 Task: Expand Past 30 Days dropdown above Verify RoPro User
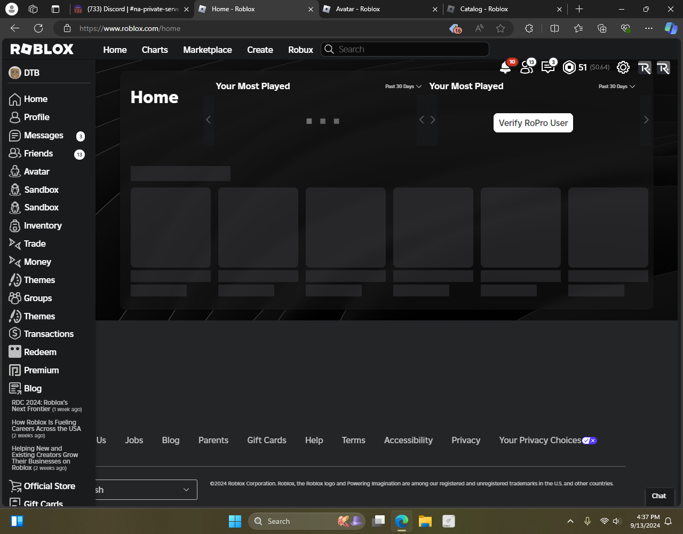point(617,87)
